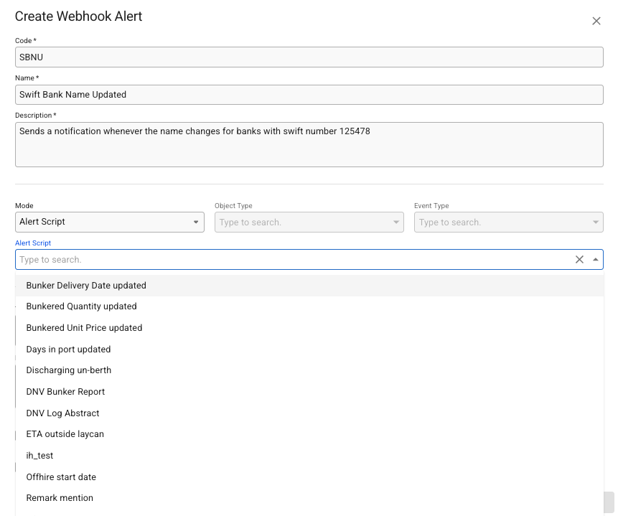The width and height of the screenshot is (618, 516).
Task: Select Bunker Delivery Date updated option
Action: (86, 286)
